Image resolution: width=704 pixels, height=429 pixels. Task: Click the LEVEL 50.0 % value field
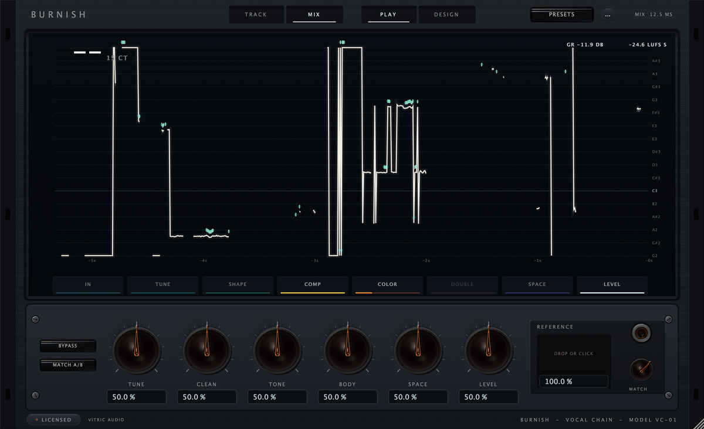pos(488,397)
